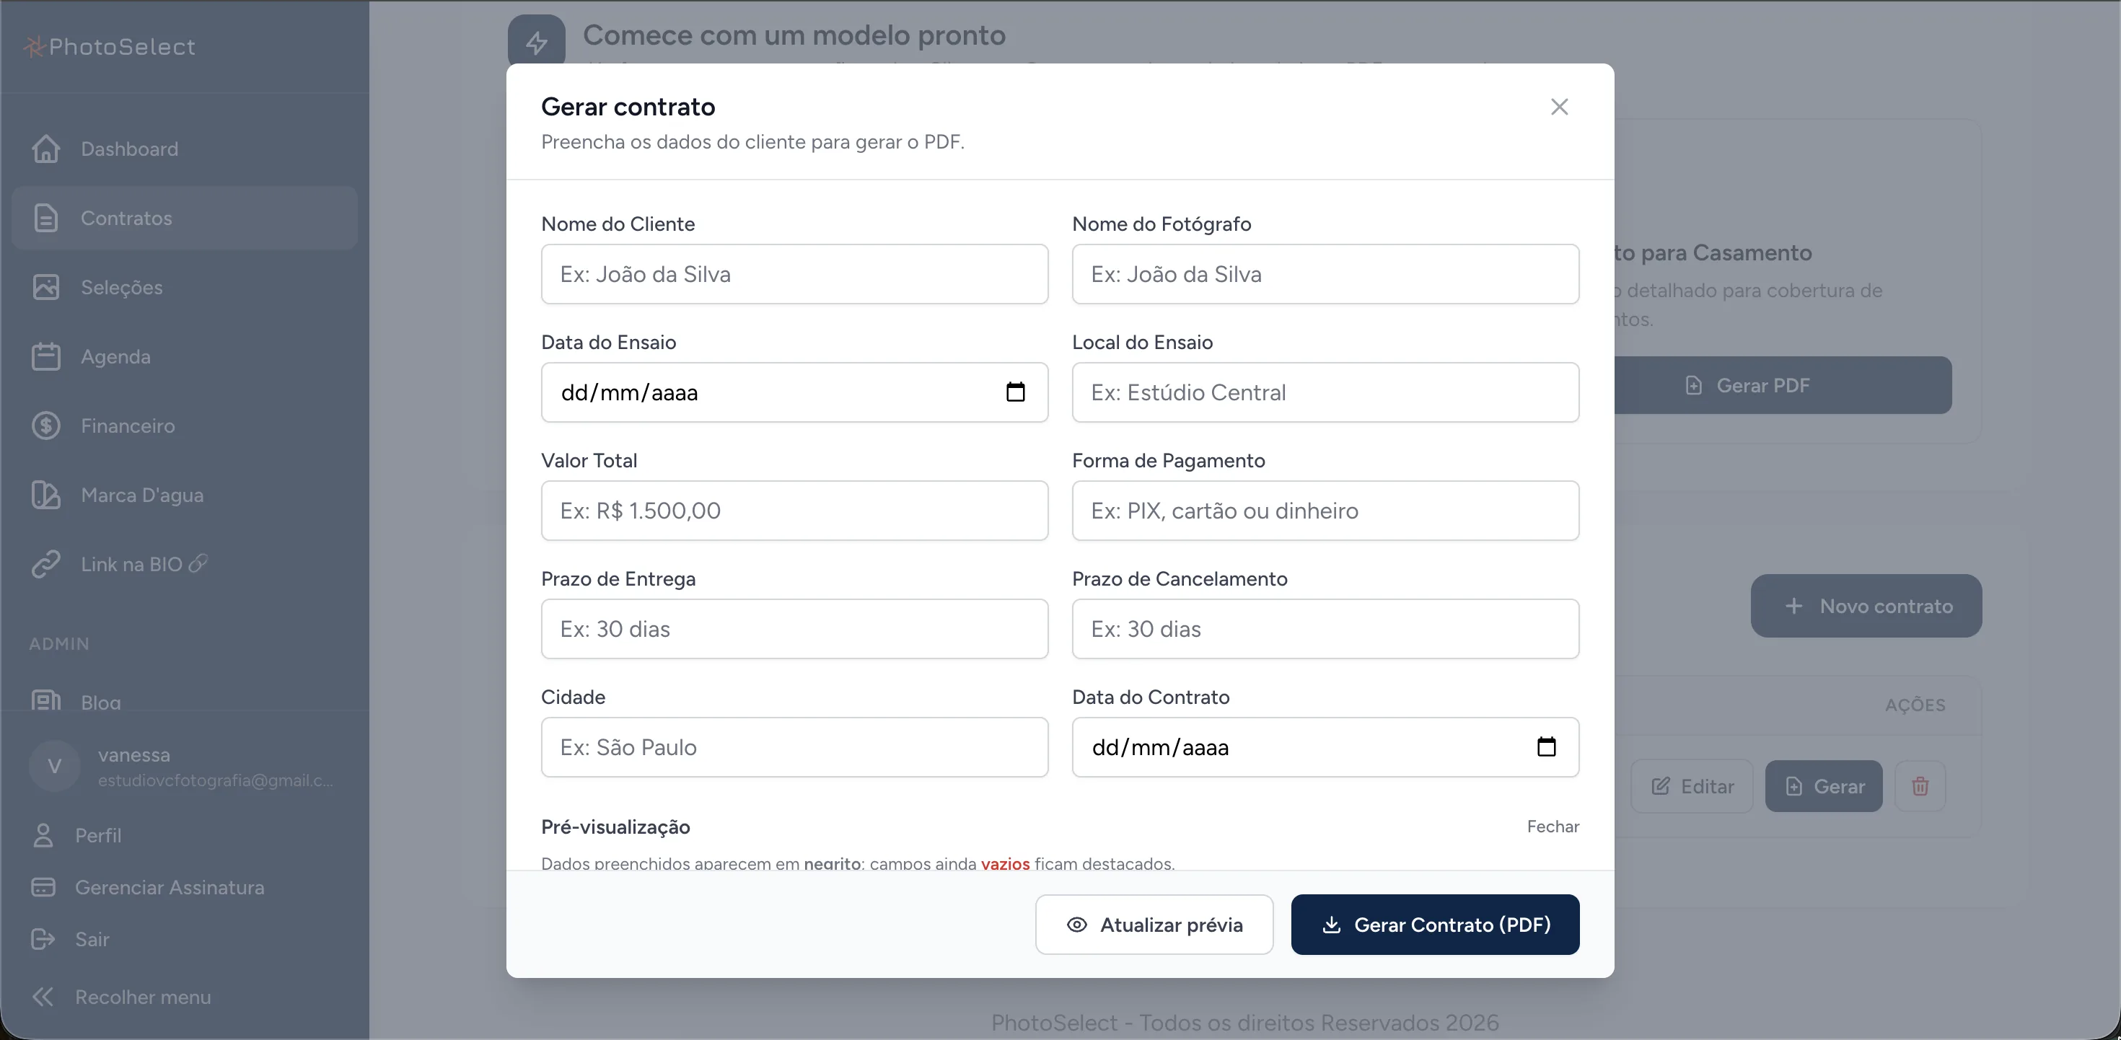2121x1040 pixels.
Task: Click the Marca D'agua icon
Action: coord(46,495)
